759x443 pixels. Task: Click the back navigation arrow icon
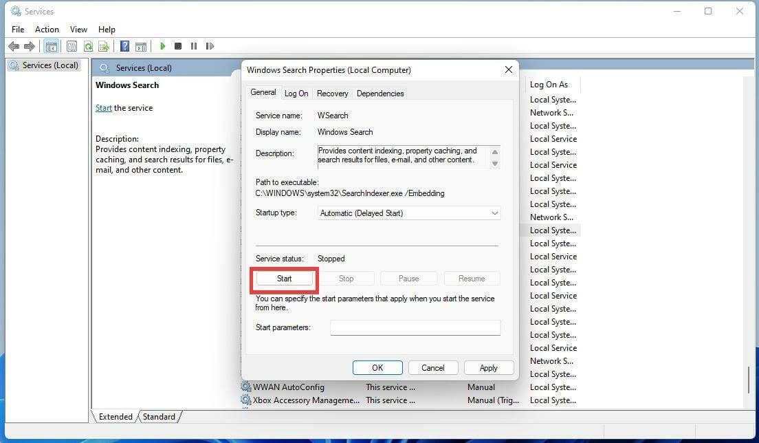[14, 46]
